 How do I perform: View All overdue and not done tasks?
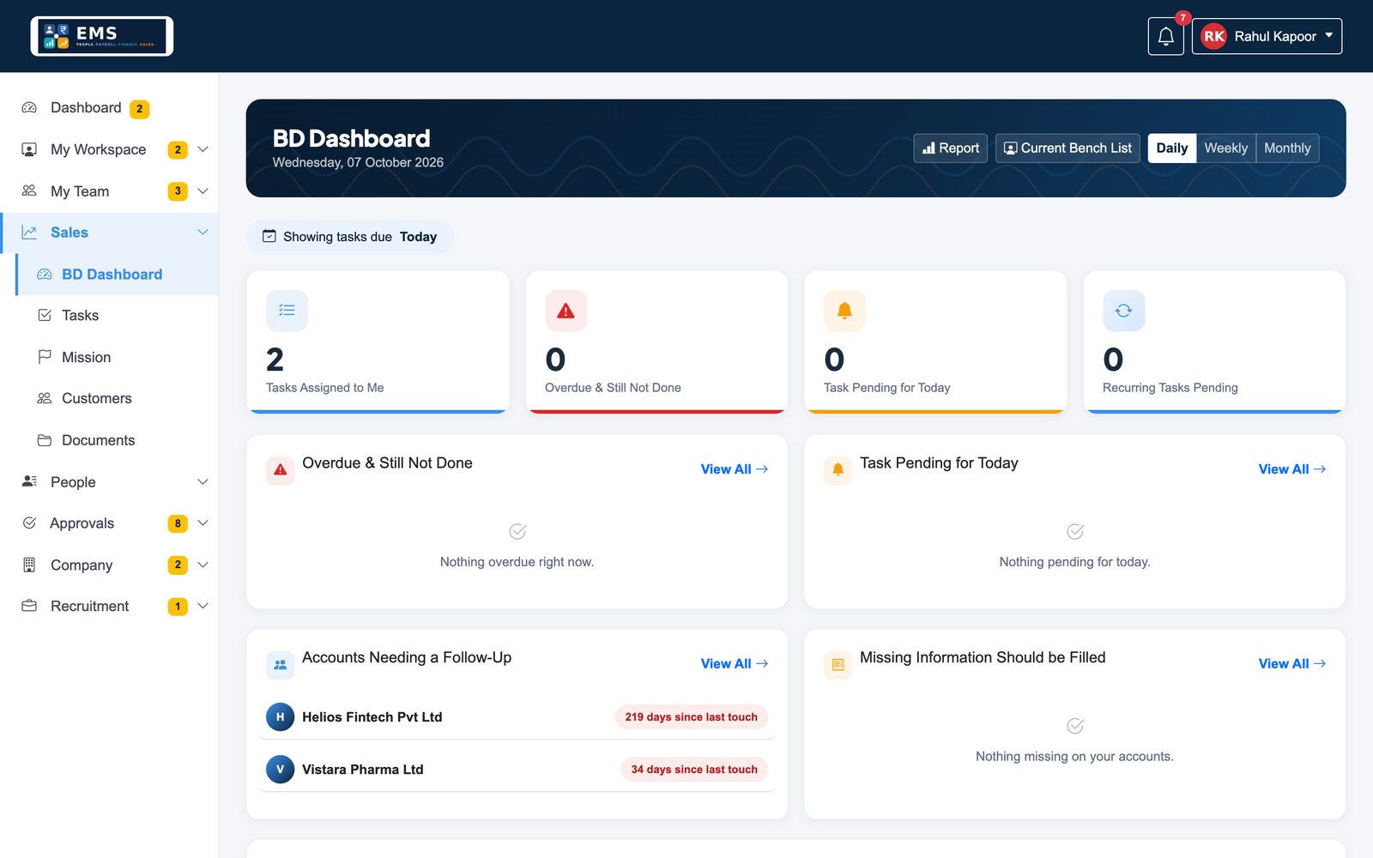pos(734,469)
